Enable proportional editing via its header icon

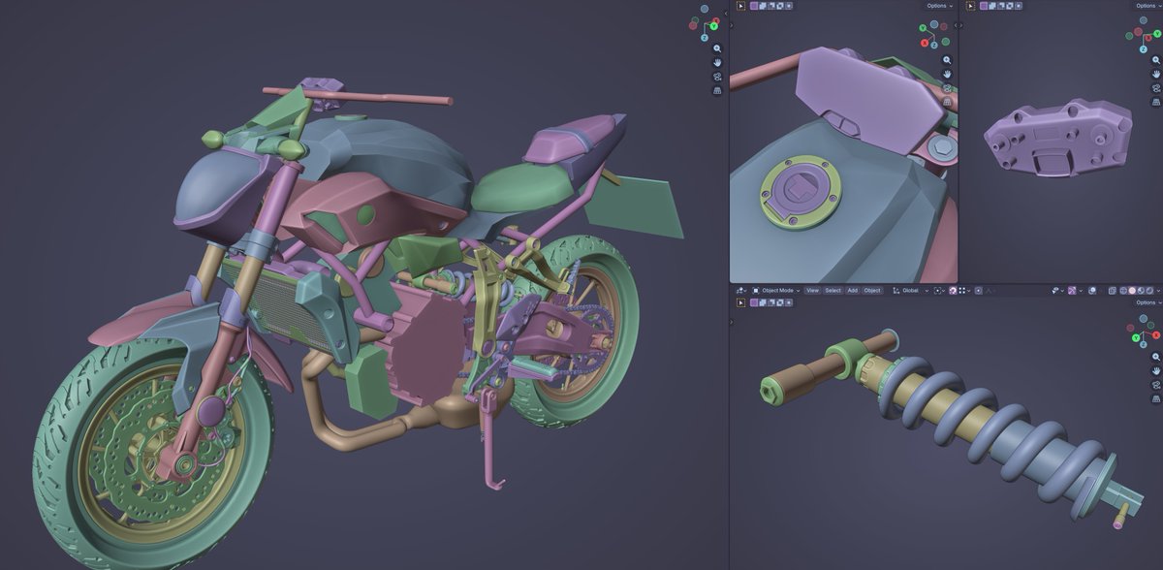click(978, 290)
